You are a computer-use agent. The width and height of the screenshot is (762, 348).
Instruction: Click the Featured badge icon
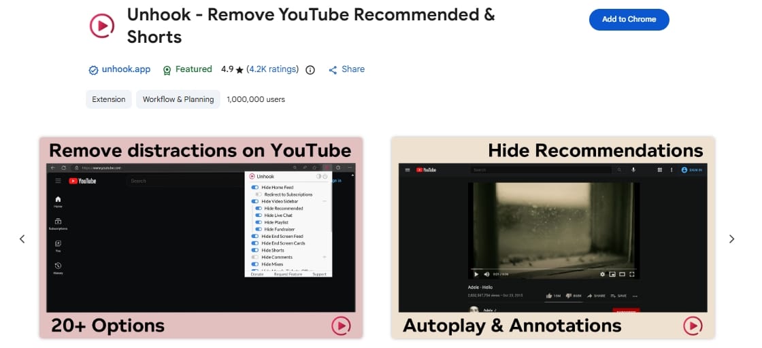[x=167, y=70]
